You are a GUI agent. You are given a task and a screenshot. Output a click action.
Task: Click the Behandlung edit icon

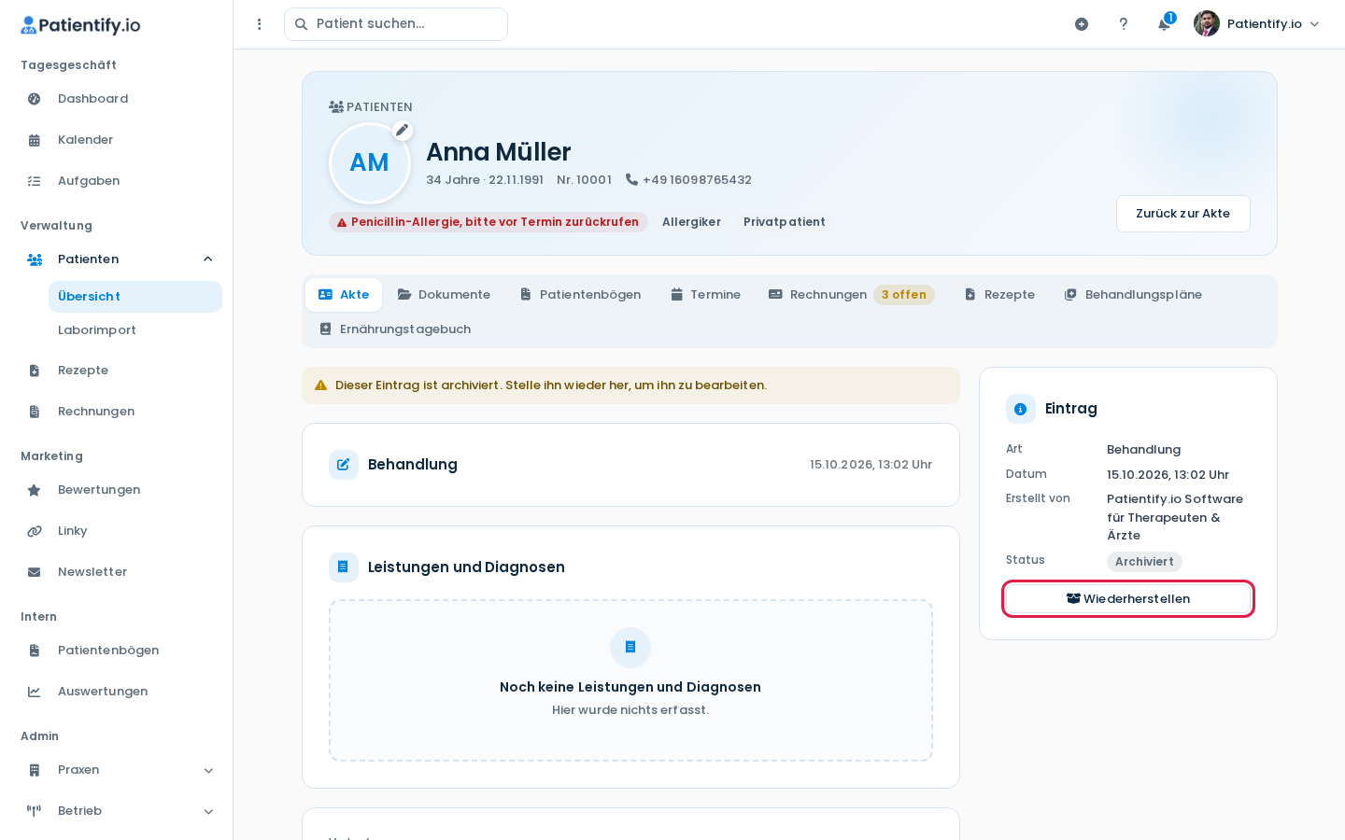coord(344,465)
